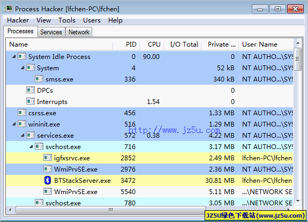Click the DPCs row icon
Image resolution: width=308 pixels, height=222 pixels.
tap(31, 90)
